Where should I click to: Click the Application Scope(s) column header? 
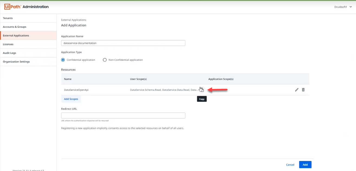tap(221, 79)
